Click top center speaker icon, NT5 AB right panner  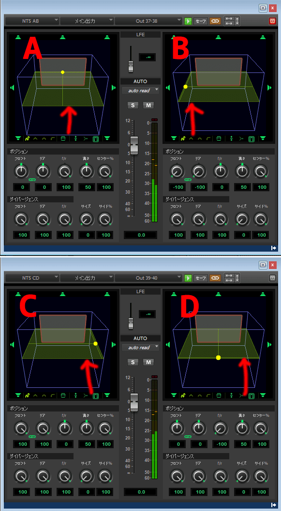click(218, 37)
